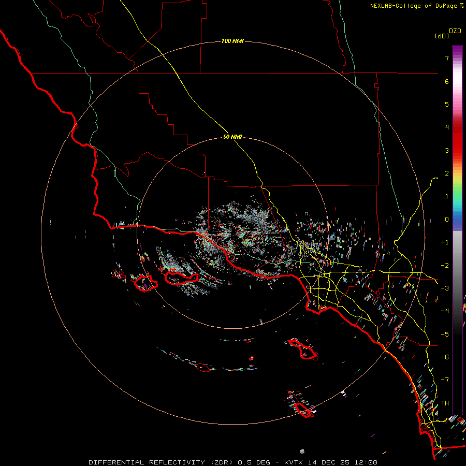Screen dimensions: 466x466
Task: Click the 7 tick on color scale
Action: click(x=447, y=58)
